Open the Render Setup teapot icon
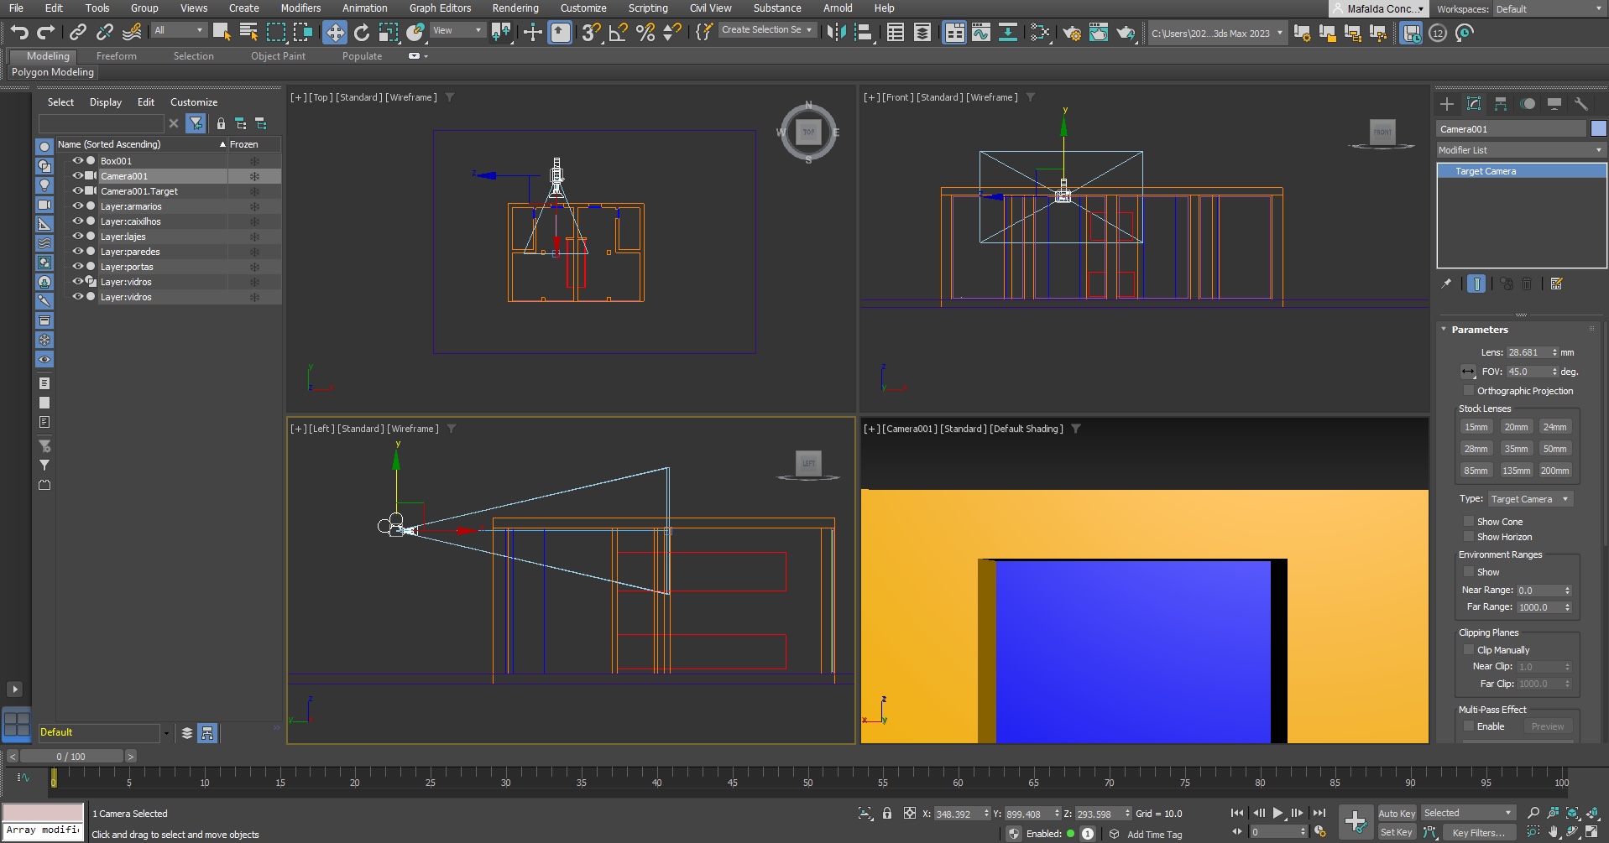This screenshot has width=1609, height=843. pos(1072,33)
